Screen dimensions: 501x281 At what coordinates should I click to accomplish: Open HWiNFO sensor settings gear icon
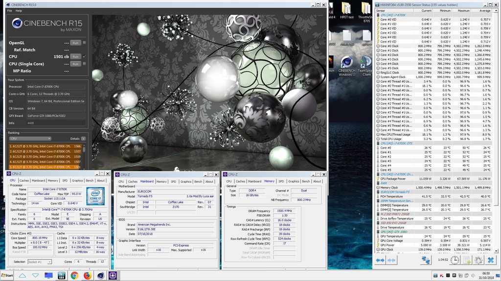pos(478,261)
